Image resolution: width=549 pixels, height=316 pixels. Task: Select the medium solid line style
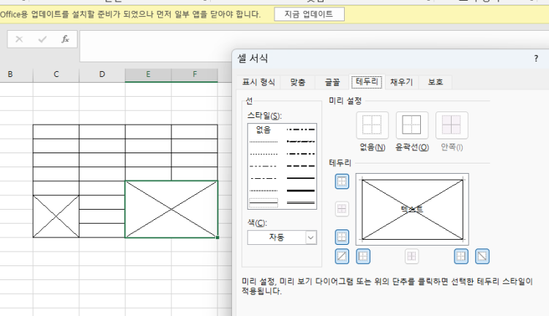[x=301, y=178]
